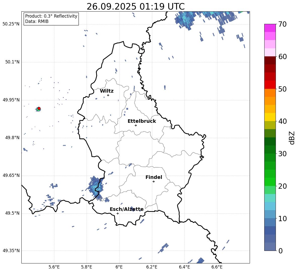Click the dBZ colorbar label
Image resolution: width=298 pixels, height=272 pixels.
click(x=292, y=138)
